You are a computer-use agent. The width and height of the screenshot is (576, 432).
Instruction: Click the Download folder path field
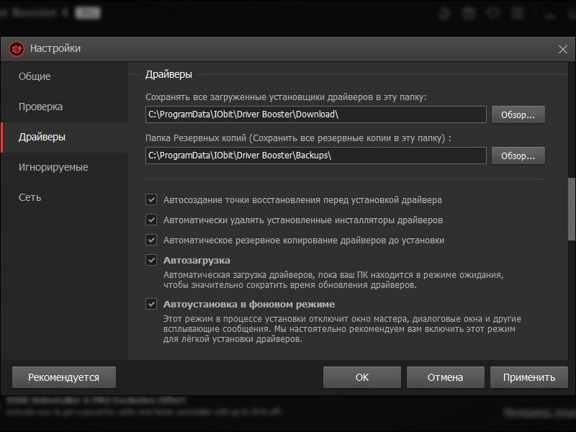click(315, 114)
